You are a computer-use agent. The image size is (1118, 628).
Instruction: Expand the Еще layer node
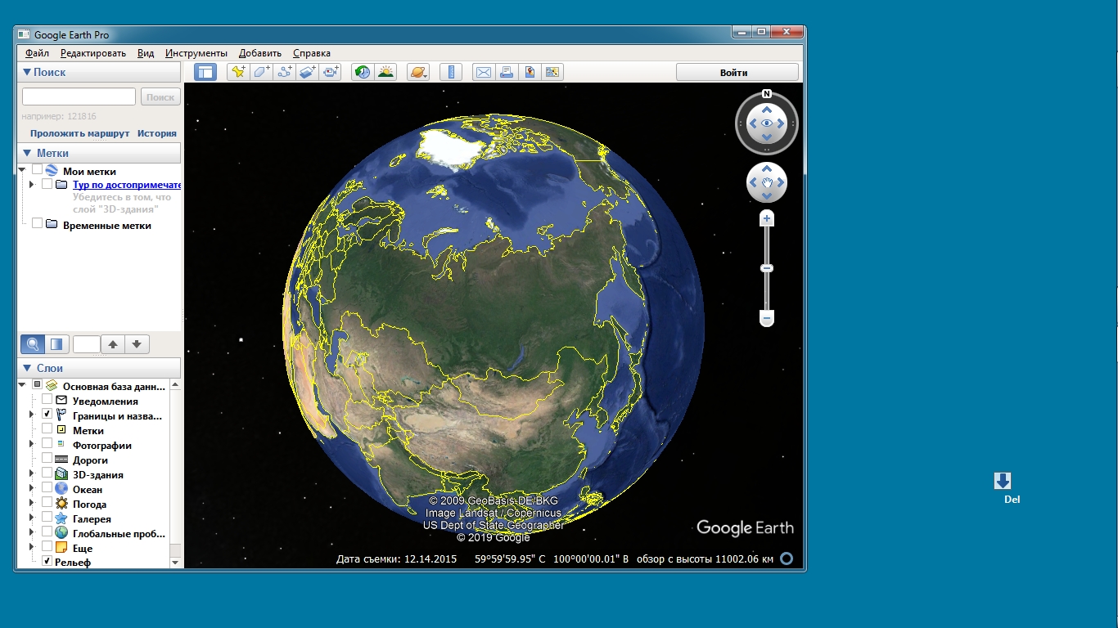tap(31, 548)
